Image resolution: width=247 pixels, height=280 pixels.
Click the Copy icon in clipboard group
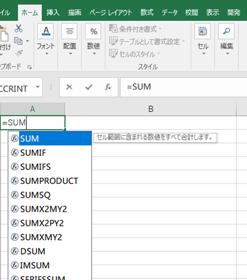[x=18, y=41]
